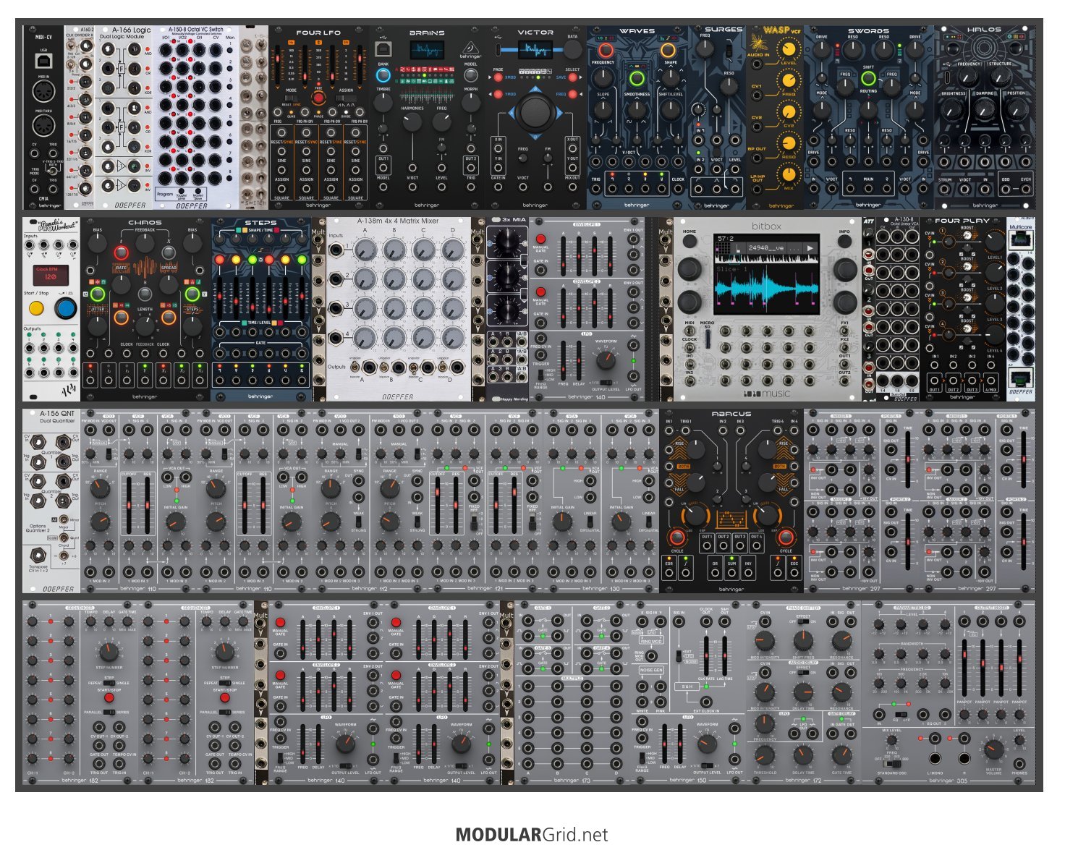Viewport: 1065px width, 850px height.
Task: Toggle the MODE switch on Four LFO
Action: pyautogui.click(x=292, y=98)
